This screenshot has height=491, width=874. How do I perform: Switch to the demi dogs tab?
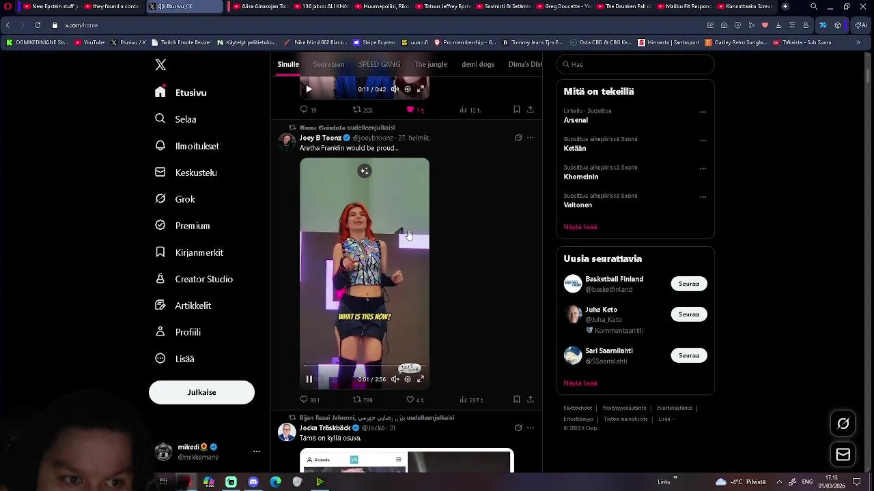(x=478, y=64)
